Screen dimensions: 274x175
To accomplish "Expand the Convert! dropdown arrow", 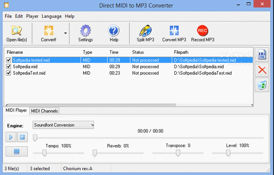I will click(x=65, y=33).
